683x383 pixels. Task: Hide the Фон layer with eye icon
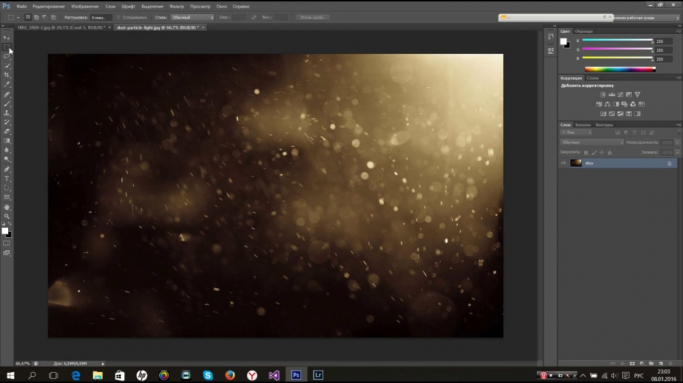[563, 163]
